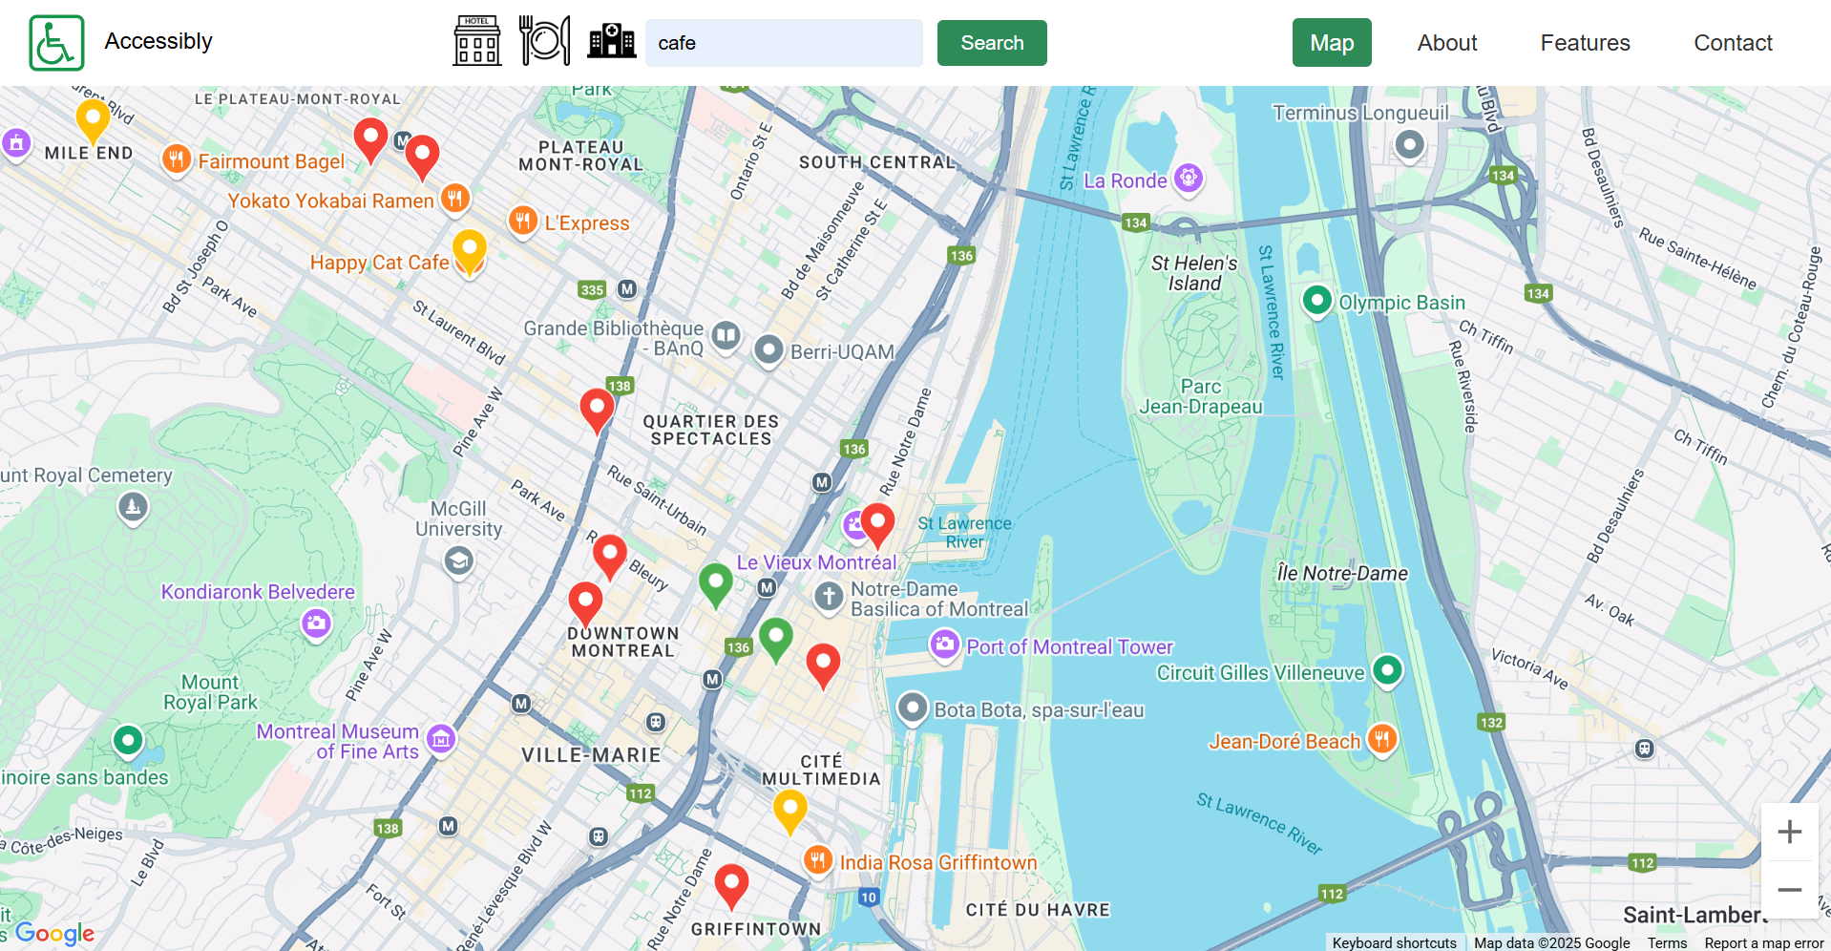Click the Grande Bibliothèque library icon
Image resolution: width=1831 pixels, height=951 pixels.
coord(726,335)
